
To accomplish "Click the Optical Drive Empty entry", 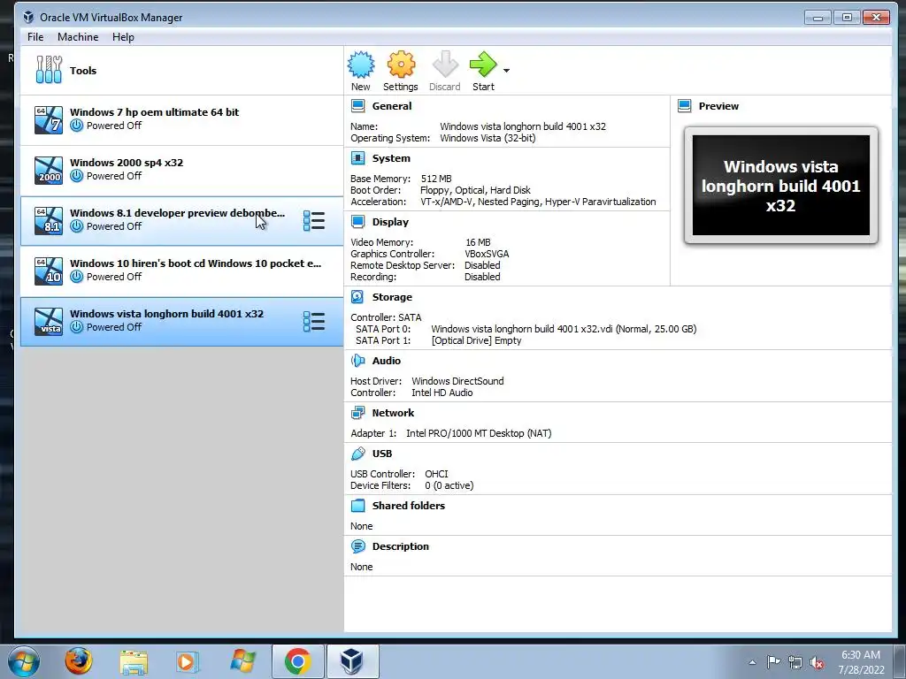I will [476, 340].
